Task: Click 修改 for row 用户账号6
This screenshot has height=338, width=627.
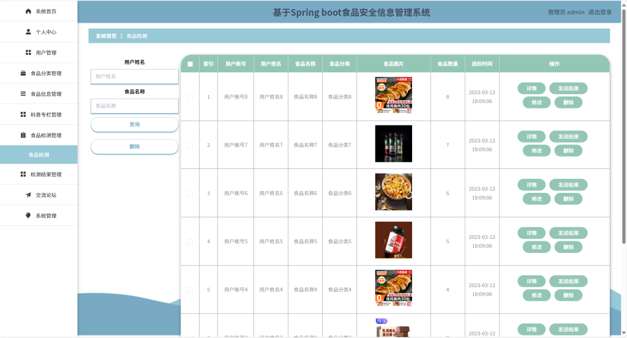Action: coord(536,199)
